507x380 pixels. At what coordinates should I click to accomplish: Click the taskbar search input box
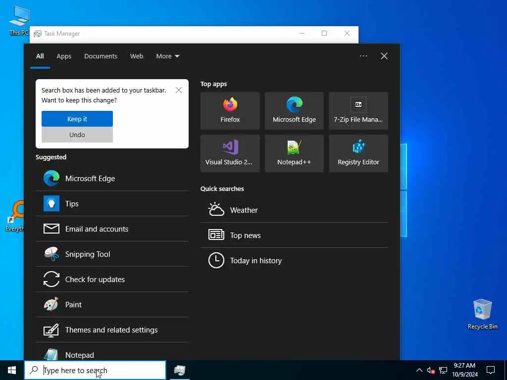pos(95,370)
